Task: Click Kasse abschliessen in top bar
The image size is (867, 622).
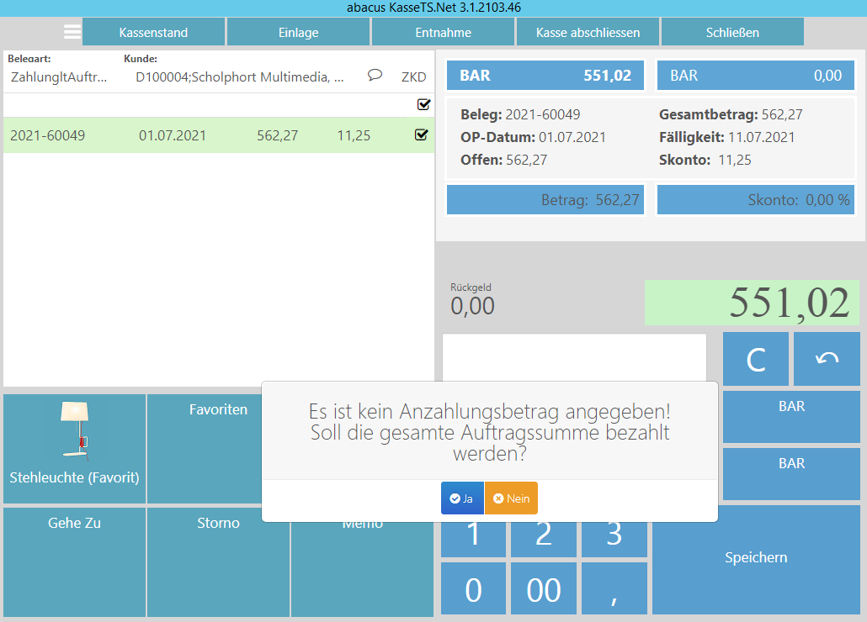Action: coord(588,33)
